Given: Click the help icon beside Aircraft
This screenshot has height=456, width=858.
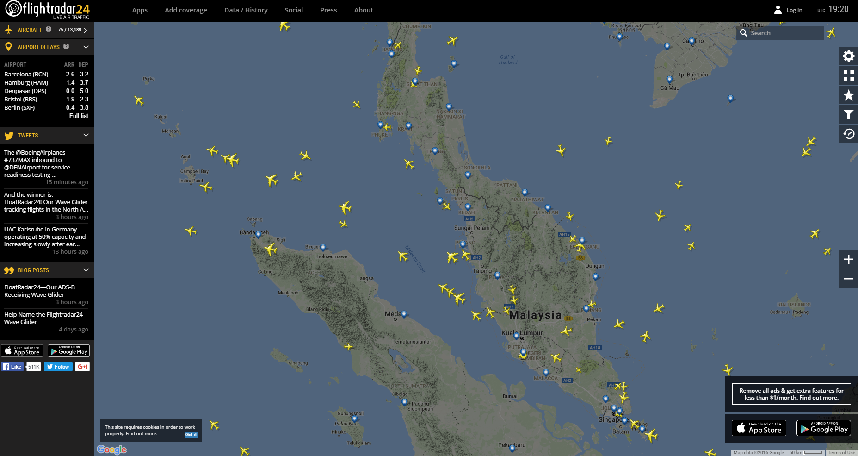Looking at the screenshot, I should click(x=49, y=29).
